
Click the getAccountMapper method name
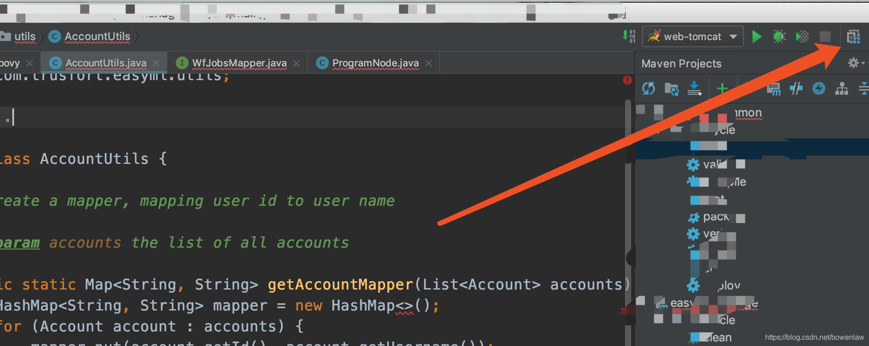click(x=340, y=285)
